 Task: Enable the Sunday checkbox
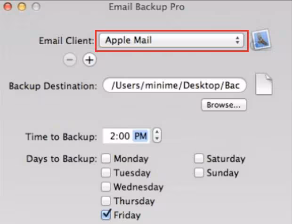pos(199,173)
